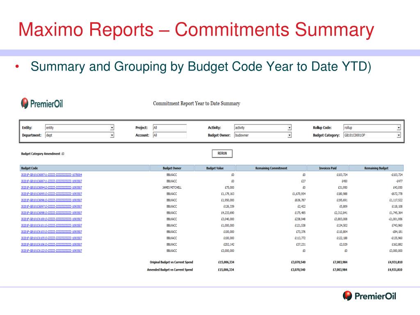The image size is (420, 315).
Task: Click the Commitment Report Year to Date Summary title
Action: (x=196, y=103)
